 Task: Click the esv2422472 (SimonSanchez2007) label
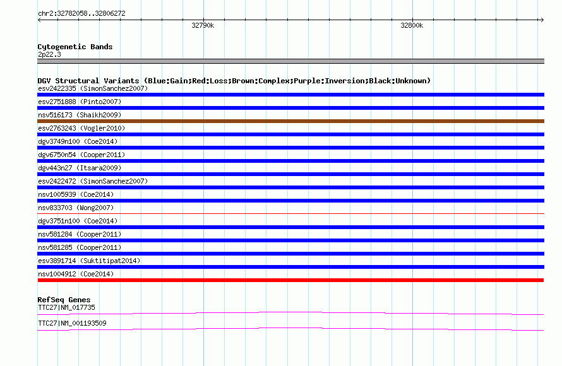pos(93,181)
